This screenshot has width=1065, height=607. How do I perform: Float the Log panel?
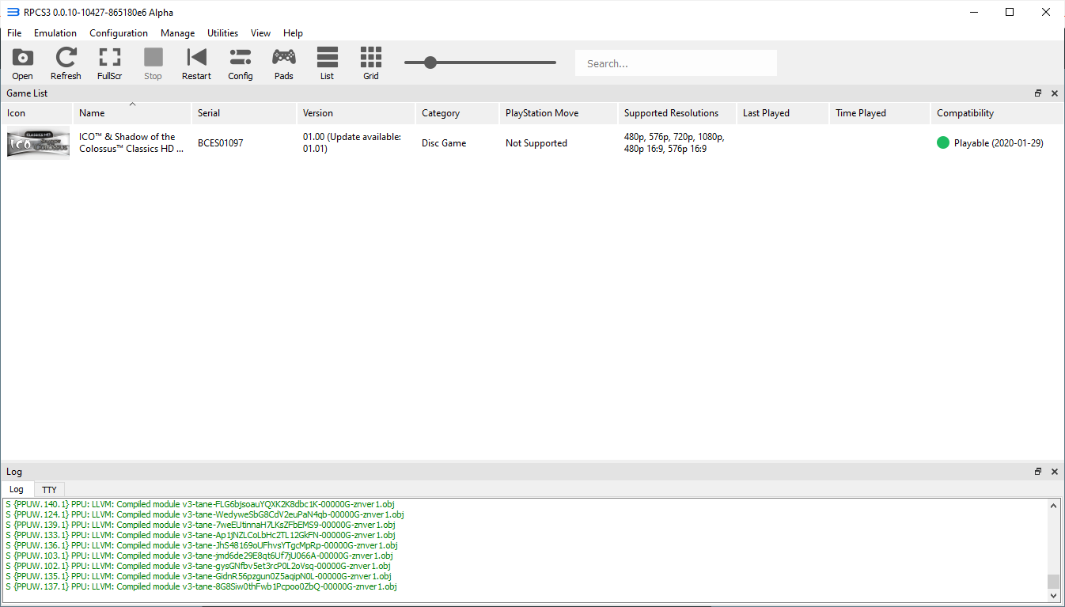tap(1038, 472)
